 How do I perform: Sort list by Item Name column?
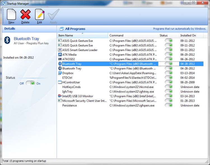click(x=83, y=35)
